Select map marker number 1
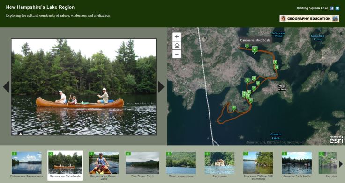Screen dimensions: 345x183 pos(275,63)
